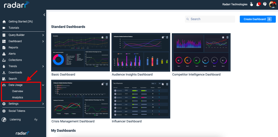Open the Collections menu item
Viewport: 278px width, 137px height.
(x=15, y=60)
